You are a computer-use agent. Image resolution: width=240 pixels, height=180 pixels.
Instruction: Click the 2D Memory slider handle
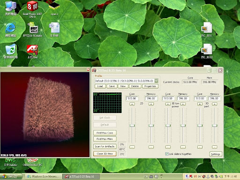pyautogui.click(x=151, y=126)
